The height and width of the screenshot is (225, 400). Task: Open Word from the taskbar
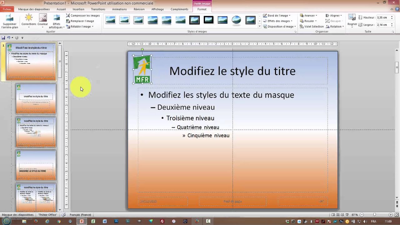click(105, 221)
